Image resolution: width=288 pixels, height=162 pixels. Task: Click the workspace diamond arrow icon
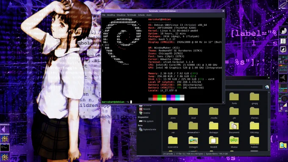click(5, 129)
